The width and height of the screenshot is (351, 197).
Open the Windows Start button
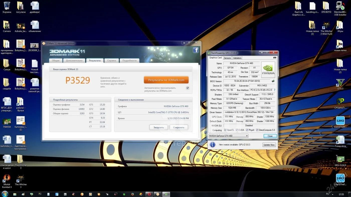pos(5,194)
